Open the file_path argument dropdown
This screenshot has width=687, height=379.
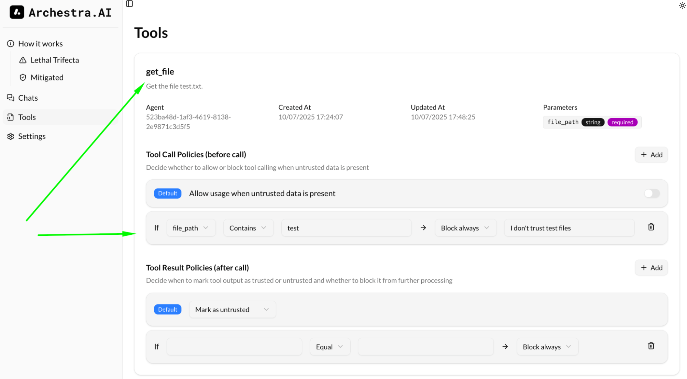[x=191, y=228]
